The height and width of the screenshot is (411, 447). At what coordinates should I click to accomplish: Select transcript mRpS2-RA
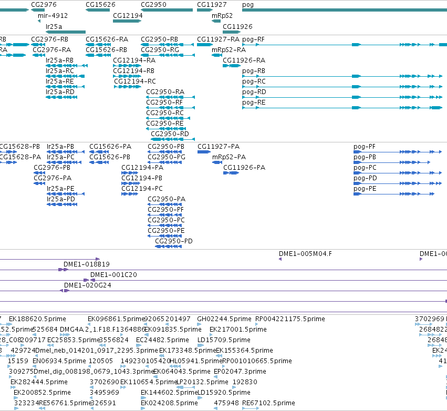point(217,55)
